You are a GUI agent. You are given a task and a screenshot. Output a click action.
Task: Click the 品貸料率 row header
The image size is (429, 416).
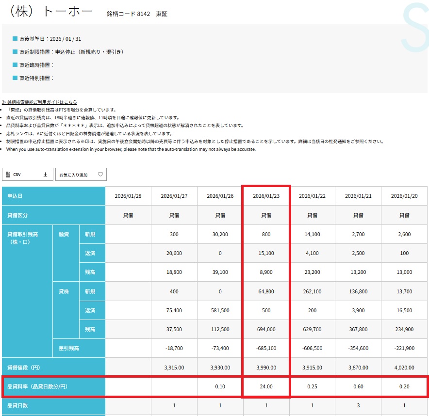pos(36,387)
